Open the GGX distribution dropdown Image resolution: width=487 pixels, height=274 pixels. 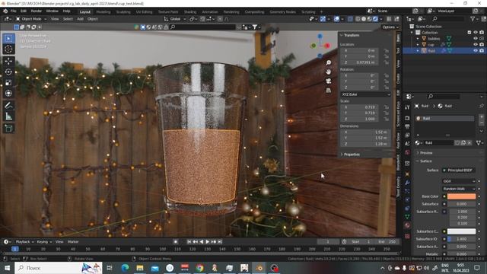459,181
